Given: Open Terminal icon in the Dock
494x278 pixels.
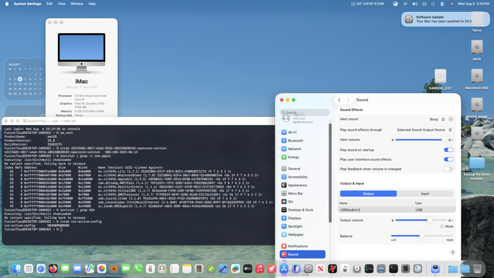Looking at the screenshot, I should tap(393, 269).
